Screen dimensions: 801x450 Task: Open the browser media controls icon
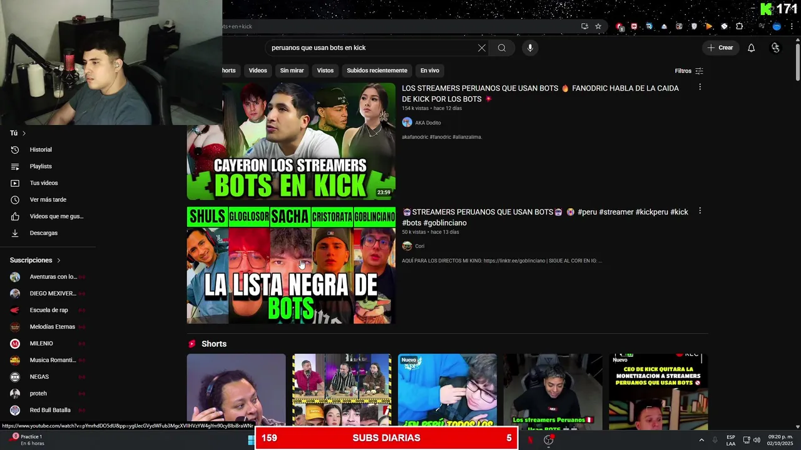click(x=762, y=26)
